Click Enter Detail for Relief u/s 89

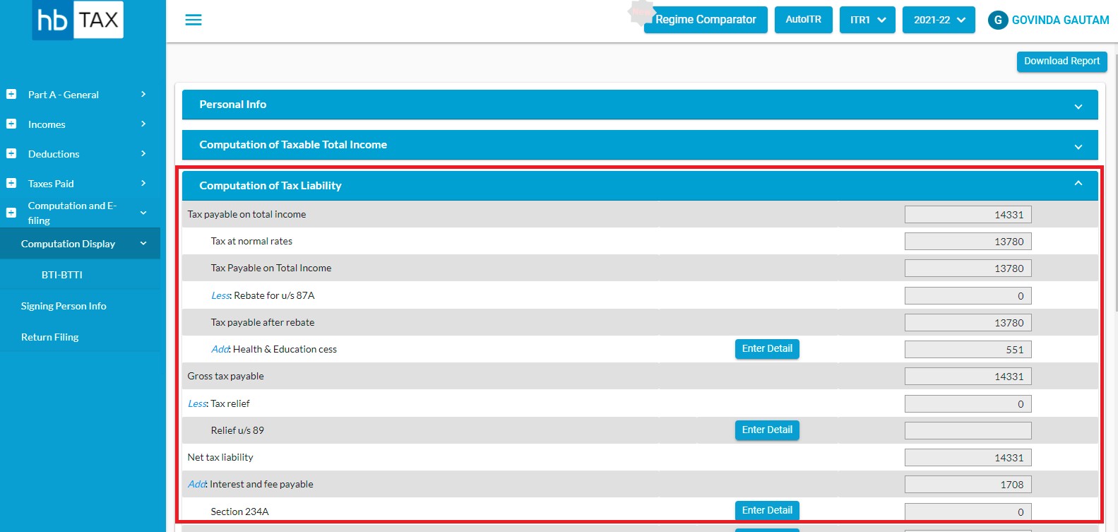click(767, 430)
